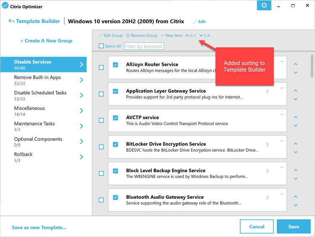Expand details of Bluetooth Audio Gateway Service

click(268, 197)
